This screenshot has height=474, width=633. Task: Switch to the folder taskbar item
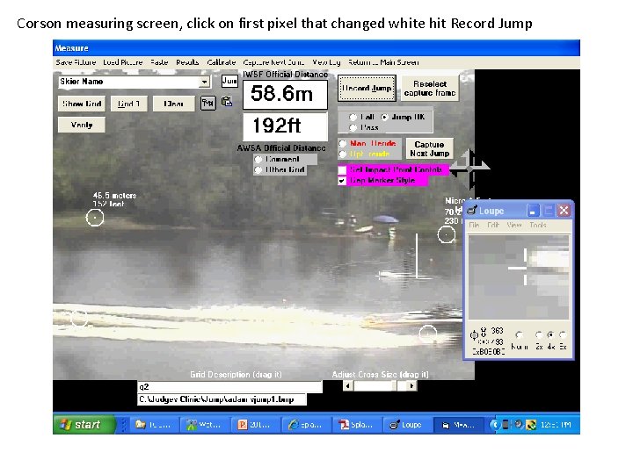pos(155,425)
